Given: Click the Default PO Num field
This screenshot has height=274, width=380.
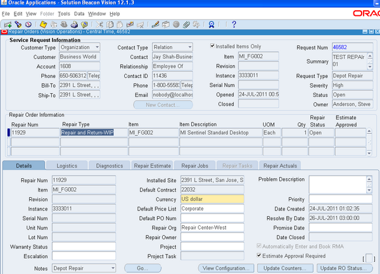Looking at the screenshot, I should click(x=212, y=218).
